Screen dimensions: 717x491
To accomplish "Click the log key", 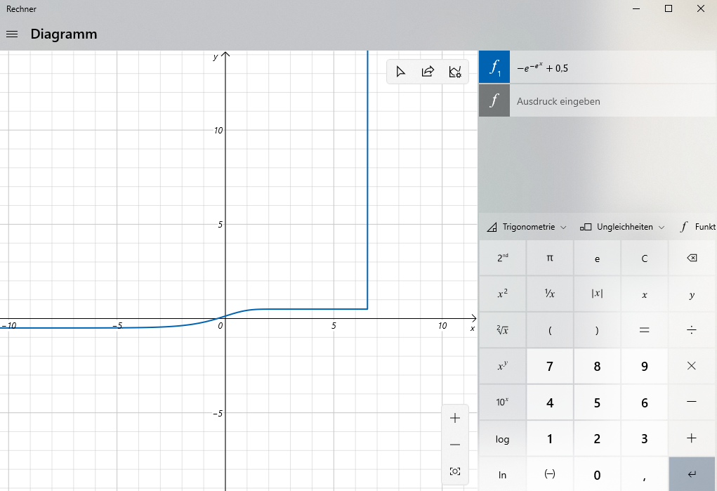I will point(503,438).
